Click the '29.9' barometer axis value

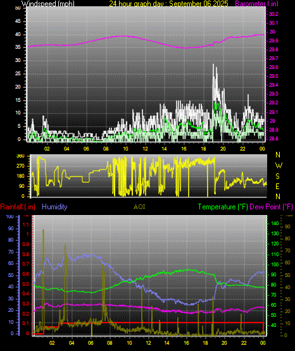click(x=273, y=40)
